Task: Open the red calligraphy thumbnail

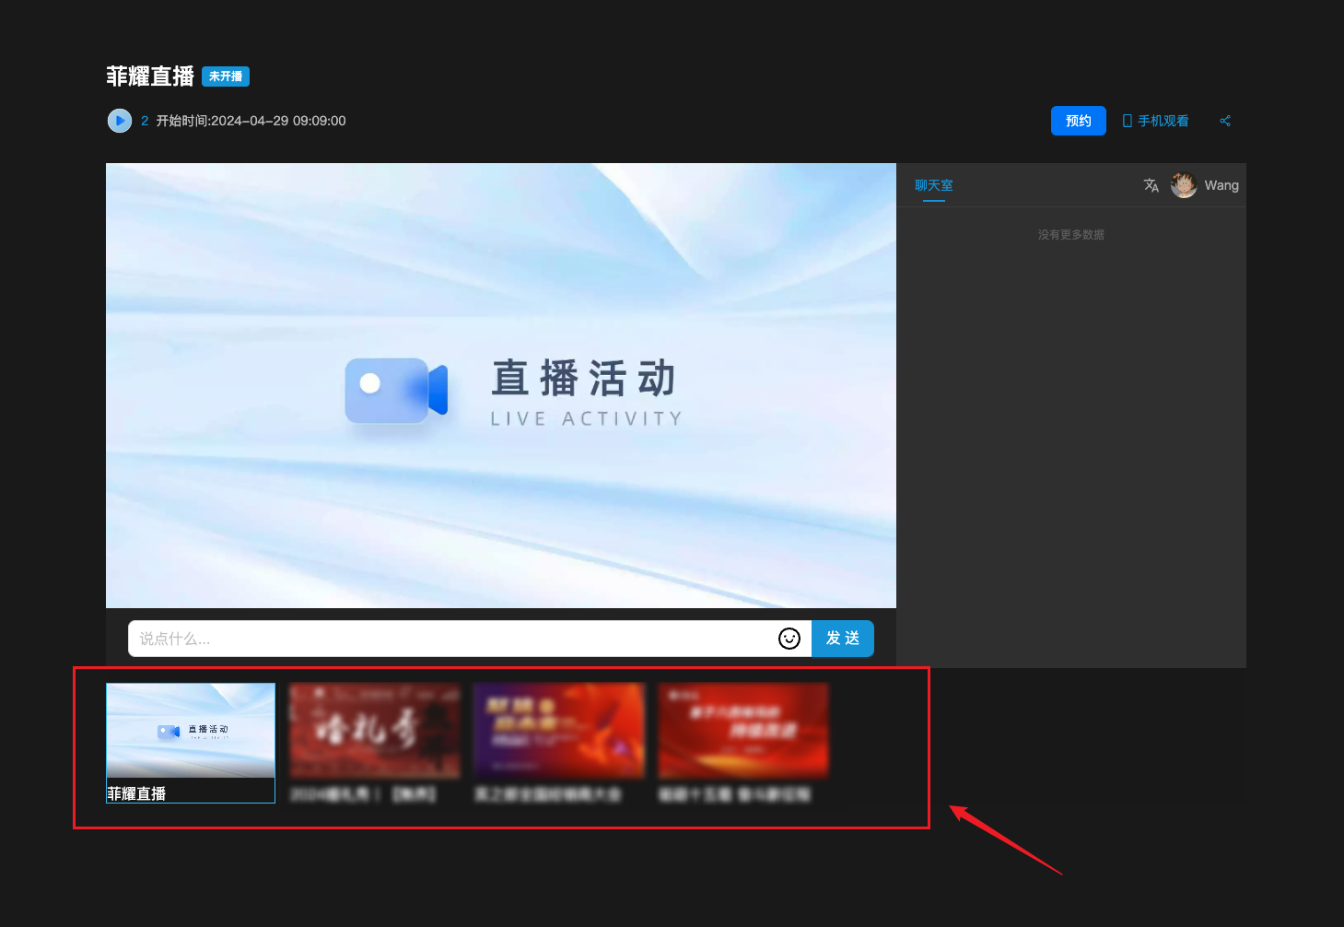Action: point(375,731)
